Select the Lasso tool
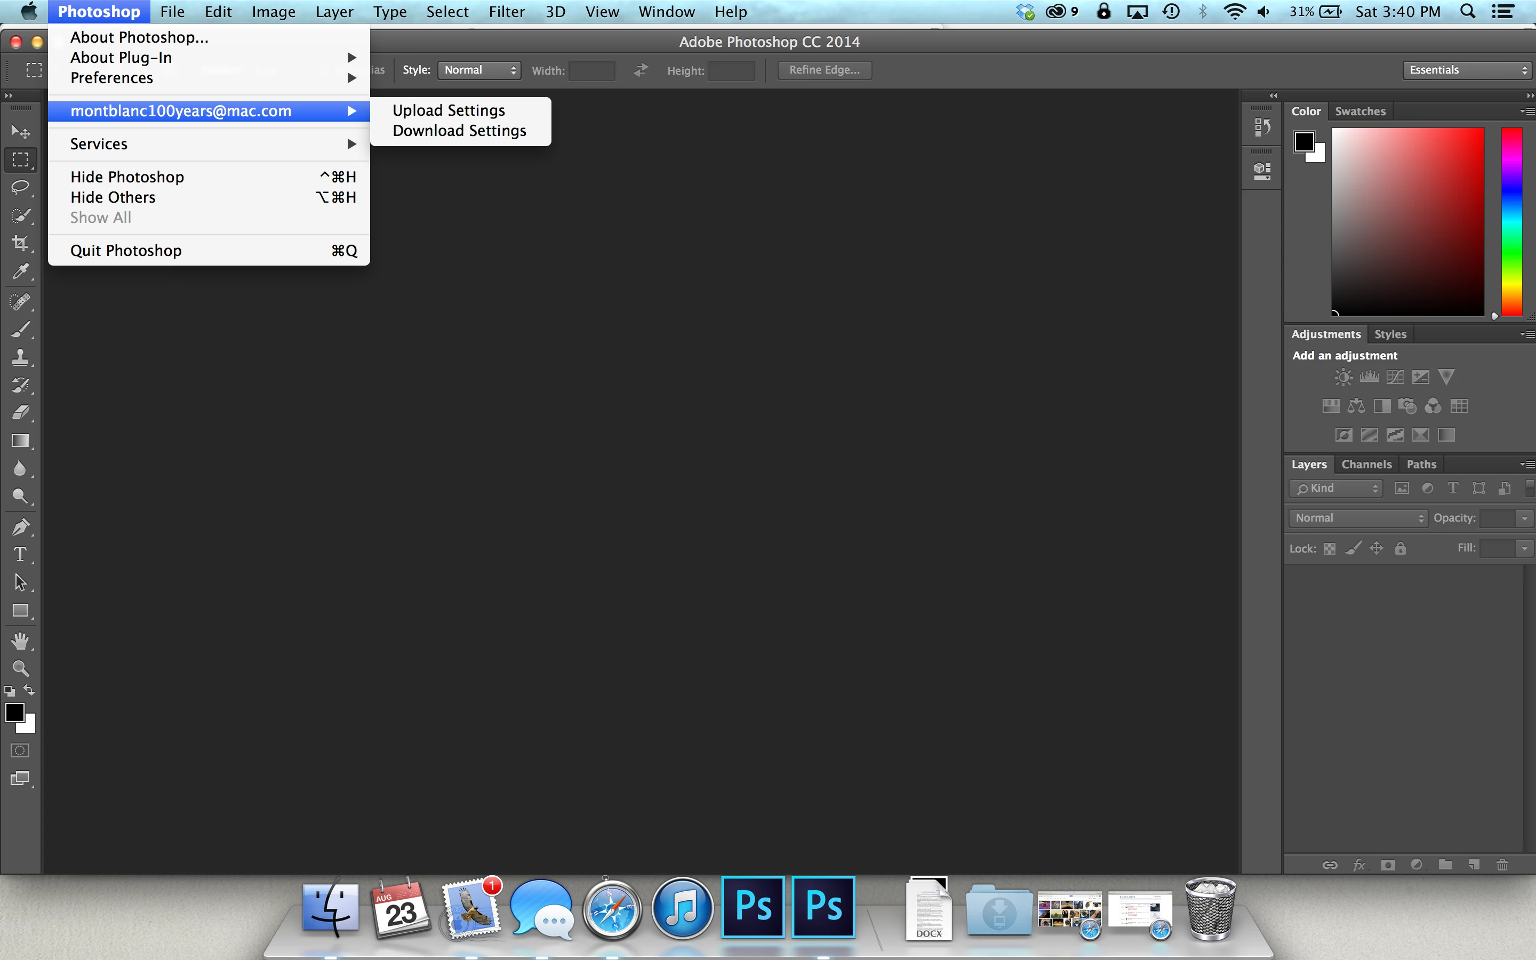Image resolution: width=1536 pixels, height=960 pixels. (20, 187)
